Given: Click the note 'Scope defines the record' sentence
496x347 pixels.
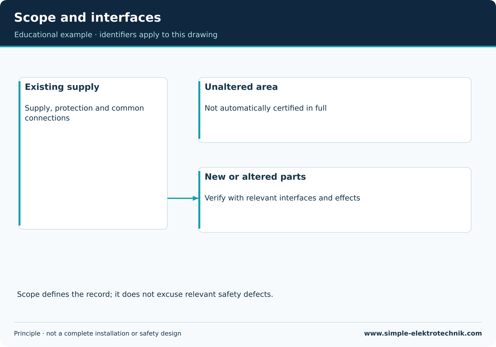Looking at the screenshot, I should tap(145, 295).
